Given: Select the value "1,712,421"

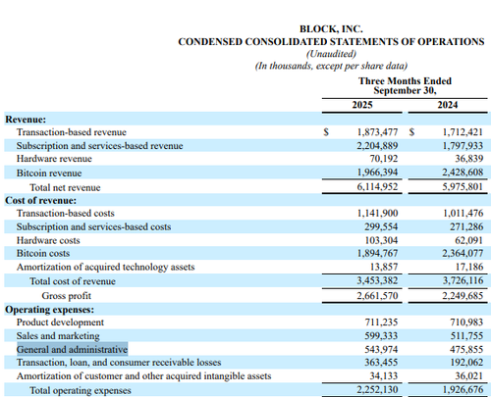Looking at the screenshot, I should [463, 132].
